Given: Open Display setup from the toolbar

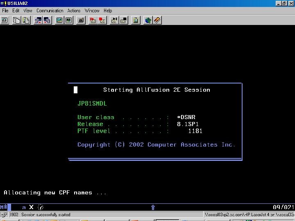Looking at the screenshot, I should pyautogui.click(x=59, y=20).
